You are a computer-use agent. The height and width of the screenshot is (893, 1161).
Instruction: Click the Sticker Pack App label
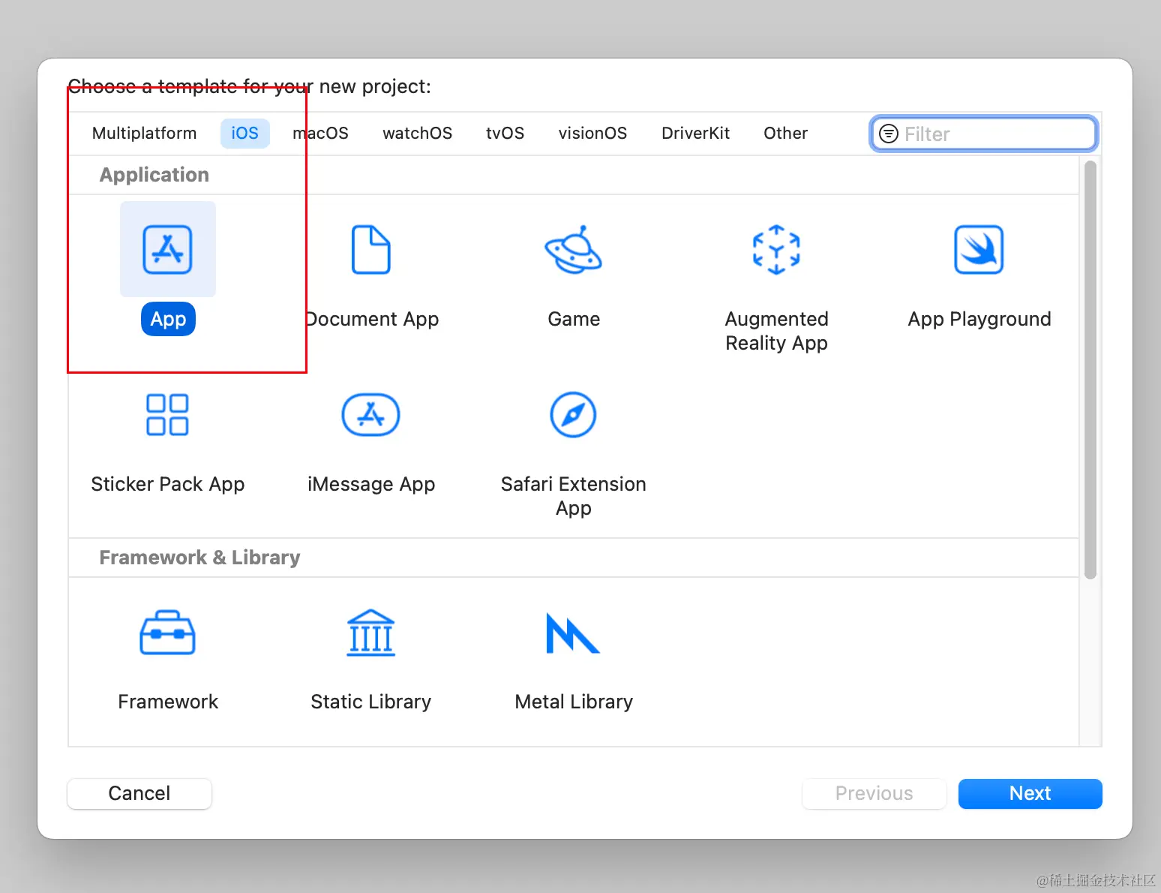[x=168, y=484]
